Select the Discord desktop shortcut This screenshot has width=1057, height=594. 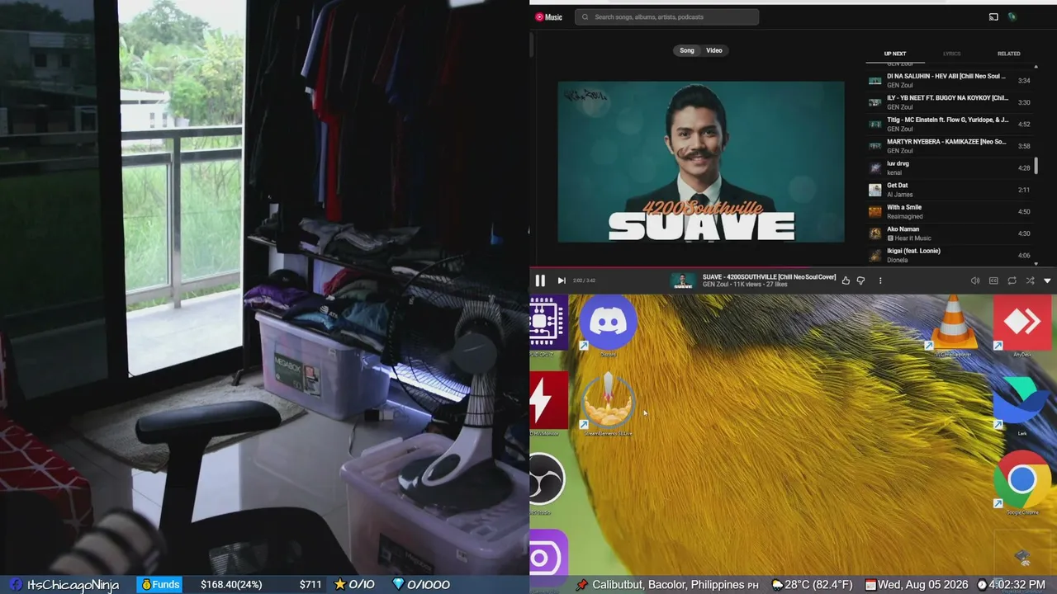pyautogui.click(x=608, y=326)
